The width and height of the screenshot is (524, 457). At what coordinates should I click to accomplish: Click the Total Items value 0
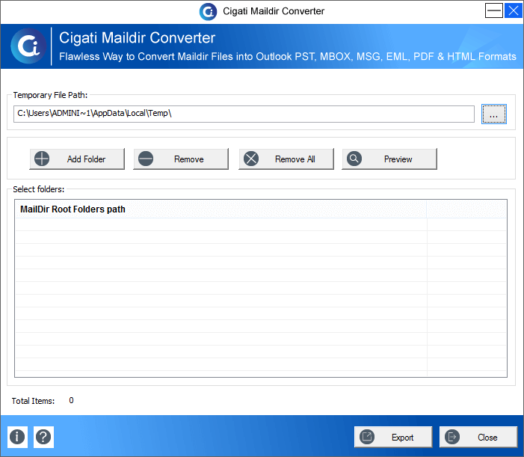pyautogui.click(x=71, y=400)
